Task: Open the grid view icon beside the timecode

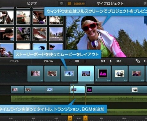Action: click(61, 4)
